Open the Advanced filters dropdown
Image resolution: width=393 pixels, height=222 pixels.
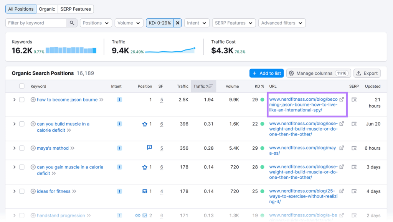tap(282, 23)
